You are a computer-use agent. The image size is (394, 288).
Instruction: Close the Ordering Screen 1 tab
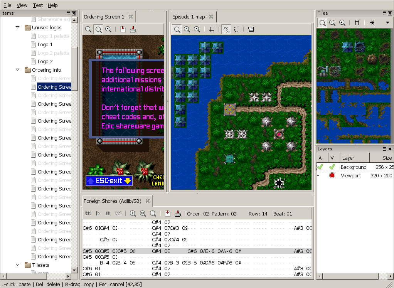coord(131,17)
